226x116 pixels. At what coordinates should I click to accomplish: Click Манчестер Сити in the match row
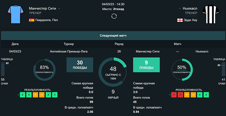click(x=147, y=51)
